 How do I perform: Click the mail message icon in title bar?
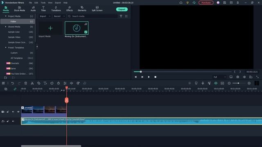tap(231, 3)
